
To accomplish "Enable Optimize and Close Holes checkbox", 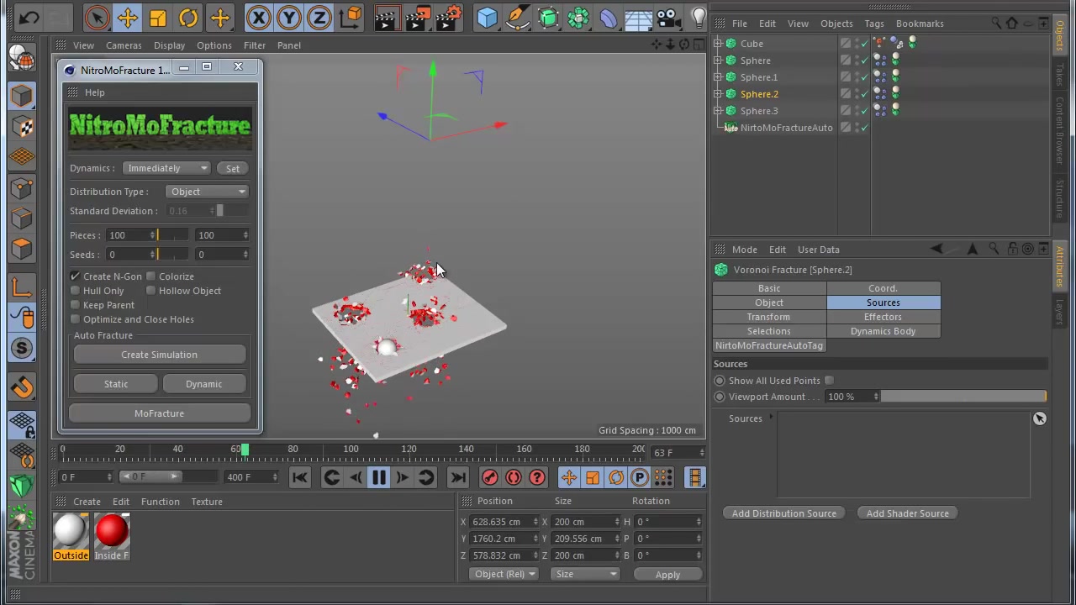I will [75, 319].
